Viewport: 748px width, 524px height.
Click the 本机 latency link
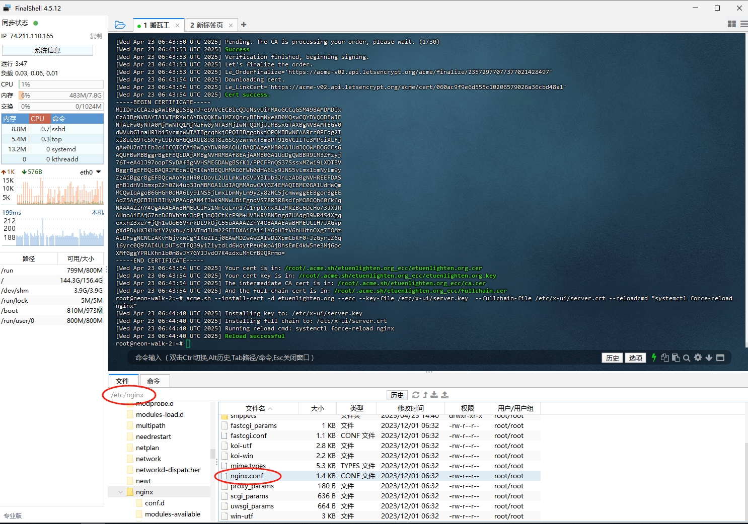[98, 213]
